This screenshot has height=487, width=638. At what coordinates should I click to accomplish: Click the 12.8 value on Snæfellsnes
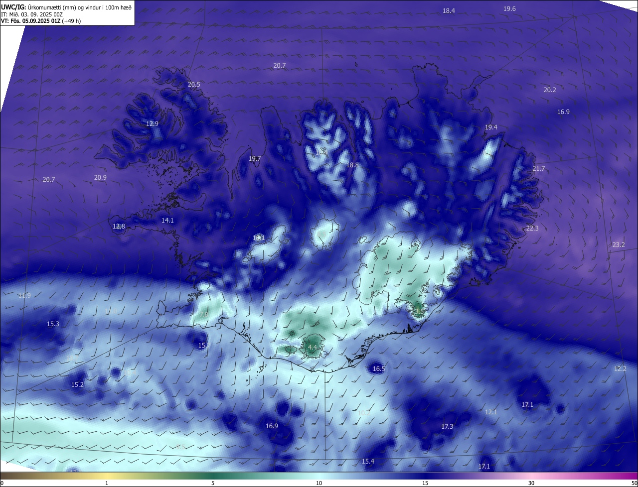[x=119, y=226]
